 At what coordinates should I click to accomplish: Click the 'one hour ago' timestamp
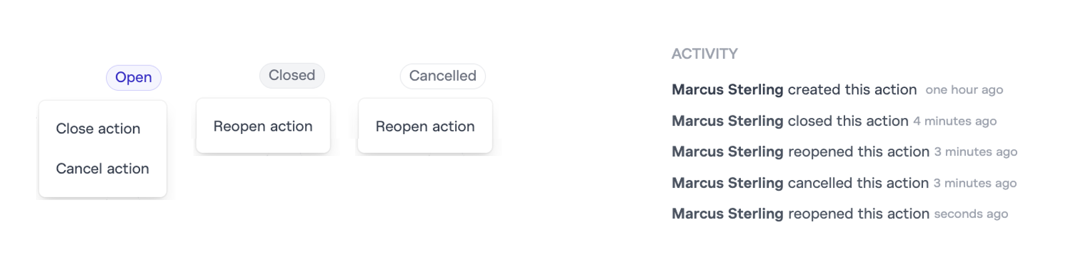coord(964,90)
